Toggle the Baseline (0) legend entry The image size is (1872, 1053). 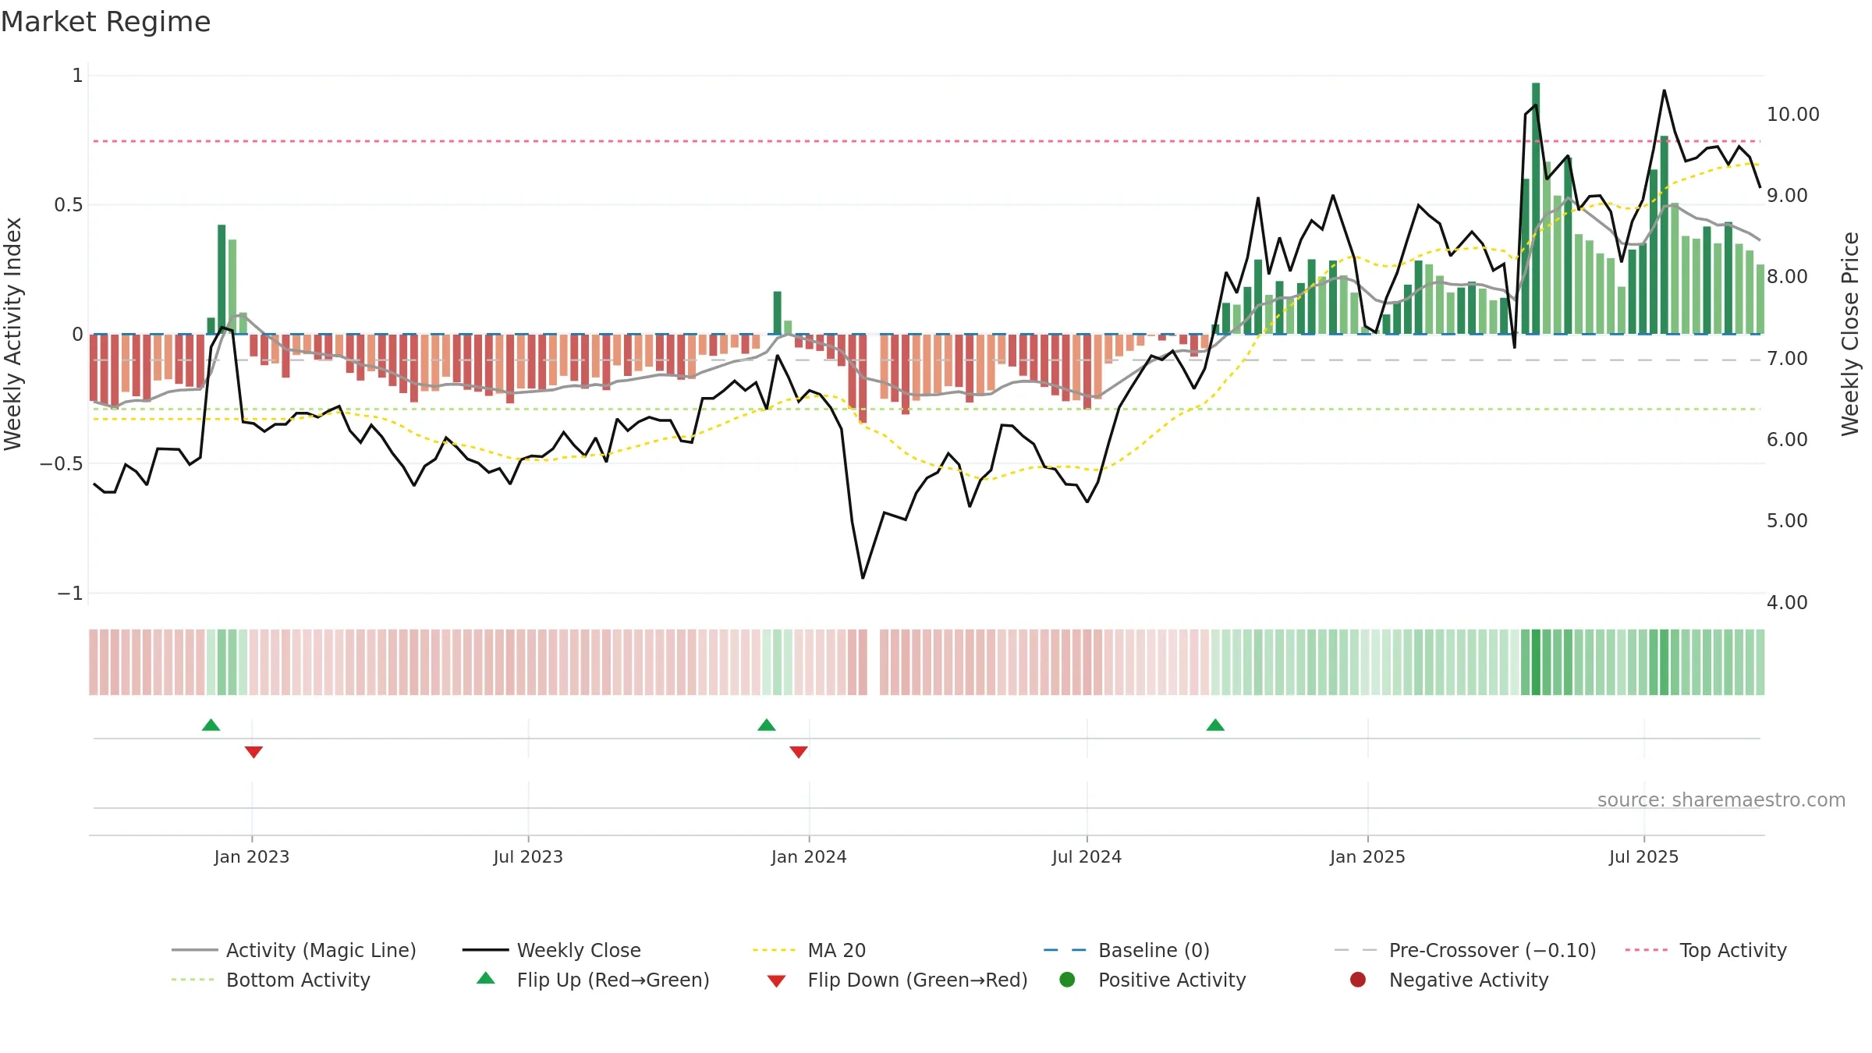[1126, 950]
